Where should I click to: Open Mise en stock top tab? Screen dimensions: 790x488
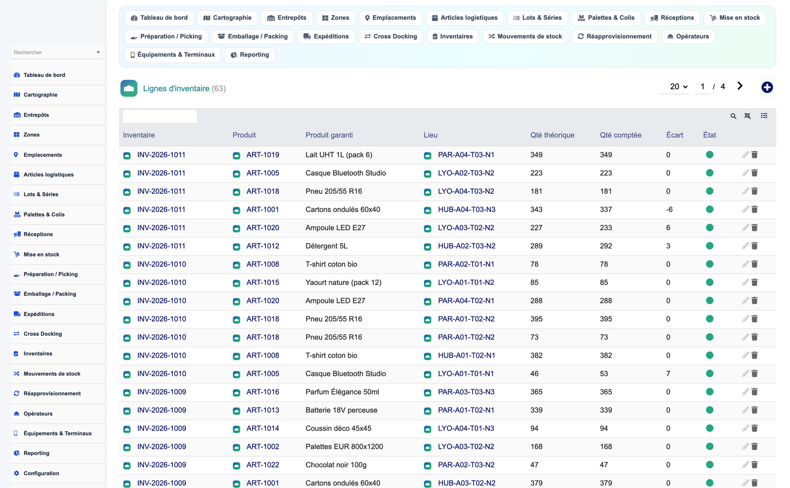(x=735, y=18)
